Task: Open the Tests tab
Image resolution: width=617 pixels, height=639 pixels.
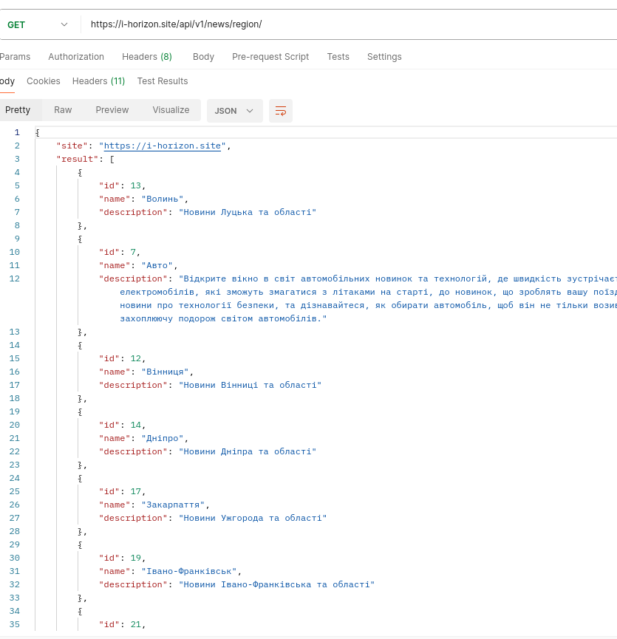Action: pyautogui.click(x=338, y=57)
